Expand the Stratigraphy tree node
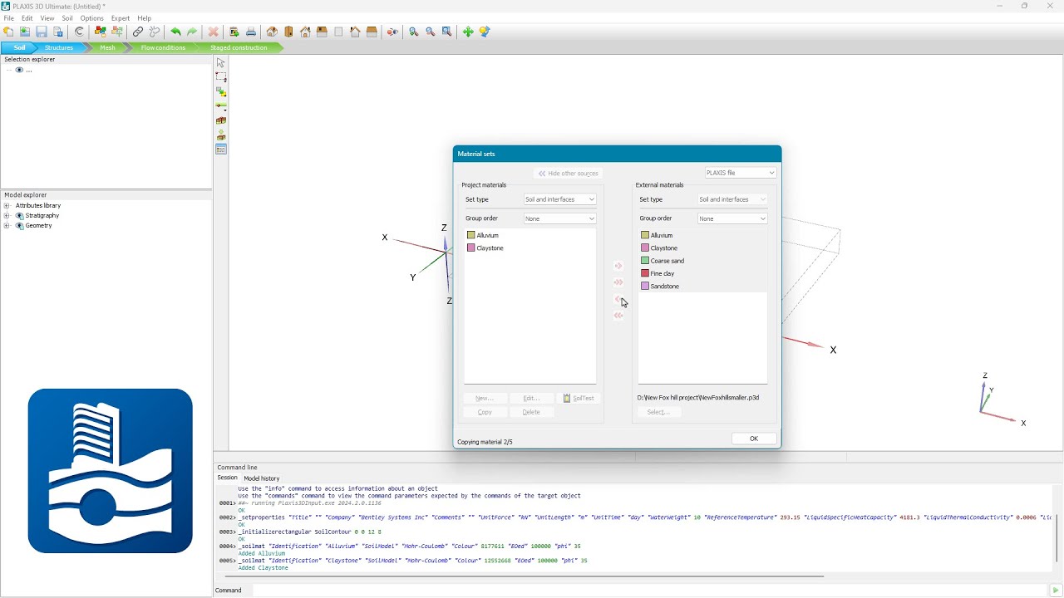 tap(7, 216)
